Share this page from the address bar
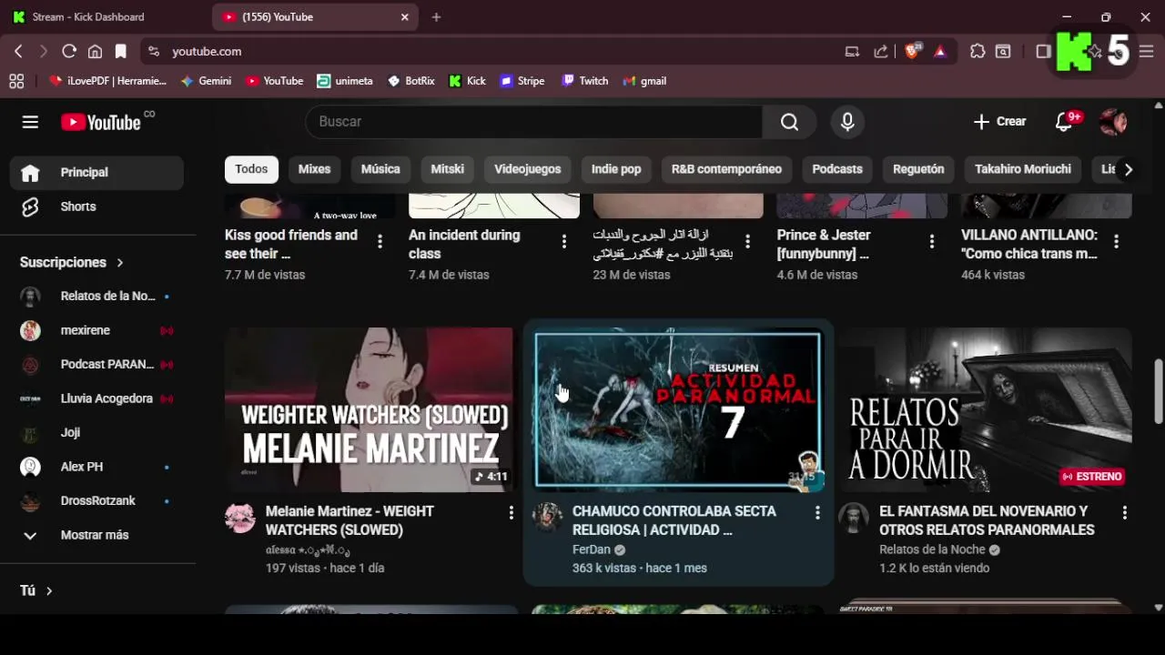Image resolution: width=1165 pixels, height=655 pixels. click(x=880, y=52)
